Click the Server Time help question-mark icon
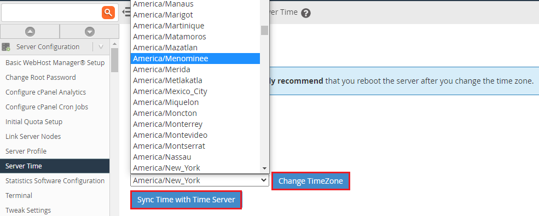This screenshot has width=539, height=216. click(x=306, y=13)
